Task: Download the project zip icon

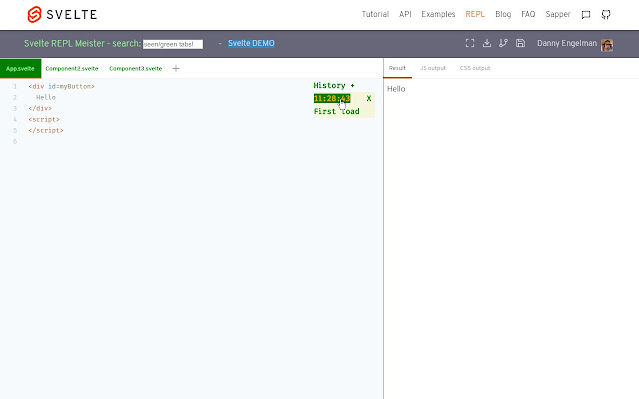Action: coord(487,43)
